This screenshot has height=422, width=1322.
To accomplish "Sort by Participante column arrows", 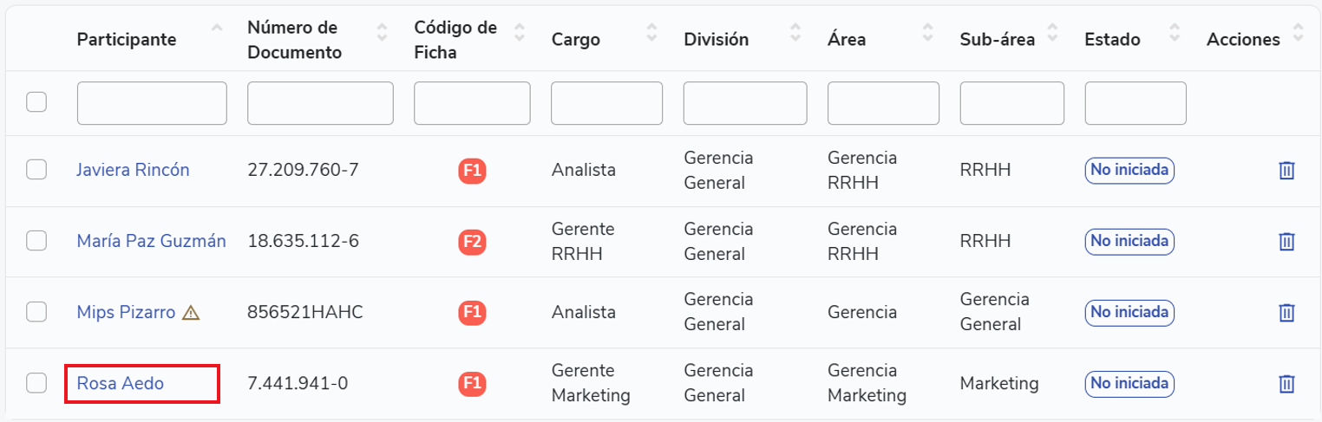I will pyautogui.click(x=216, y=32).
